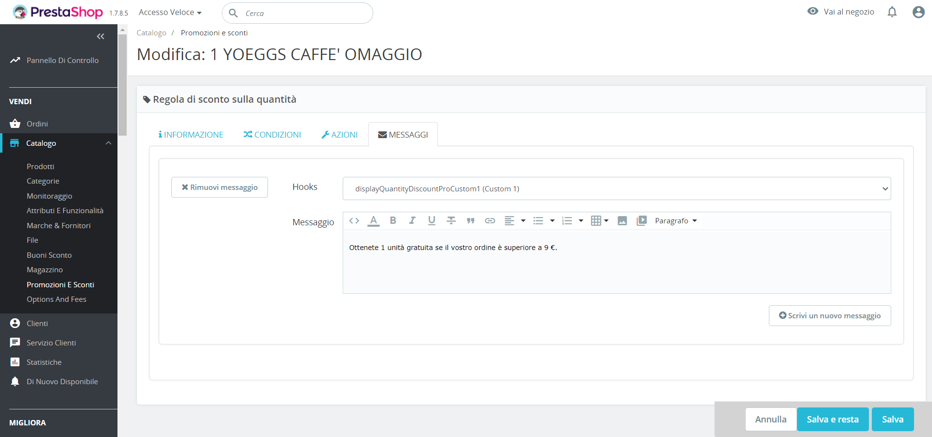Open the numbered list style dropdown arrow
This screenshot has width=932, height=437.
581,221
